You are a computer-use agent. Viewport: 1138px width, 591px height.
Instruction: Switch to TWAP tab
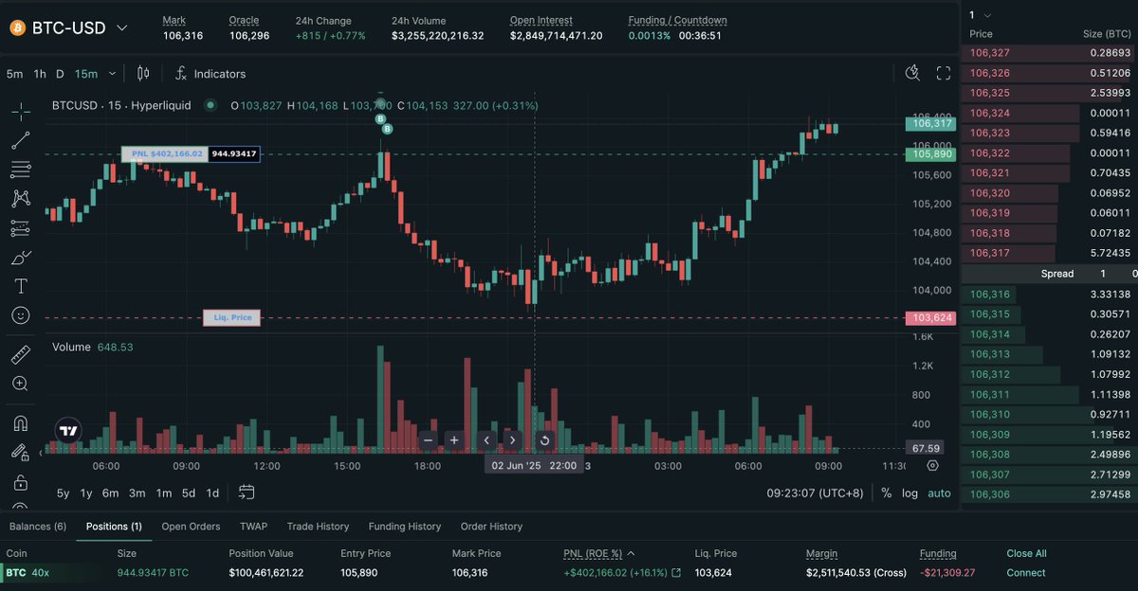point(253,527)
